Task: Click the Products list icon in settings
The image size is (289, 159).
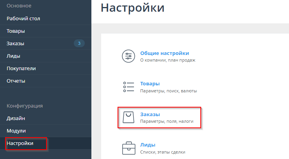Action: (x=128, y=87)
